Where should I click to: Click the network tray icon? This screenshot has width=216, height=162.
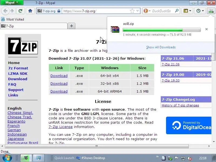[183, 158]
